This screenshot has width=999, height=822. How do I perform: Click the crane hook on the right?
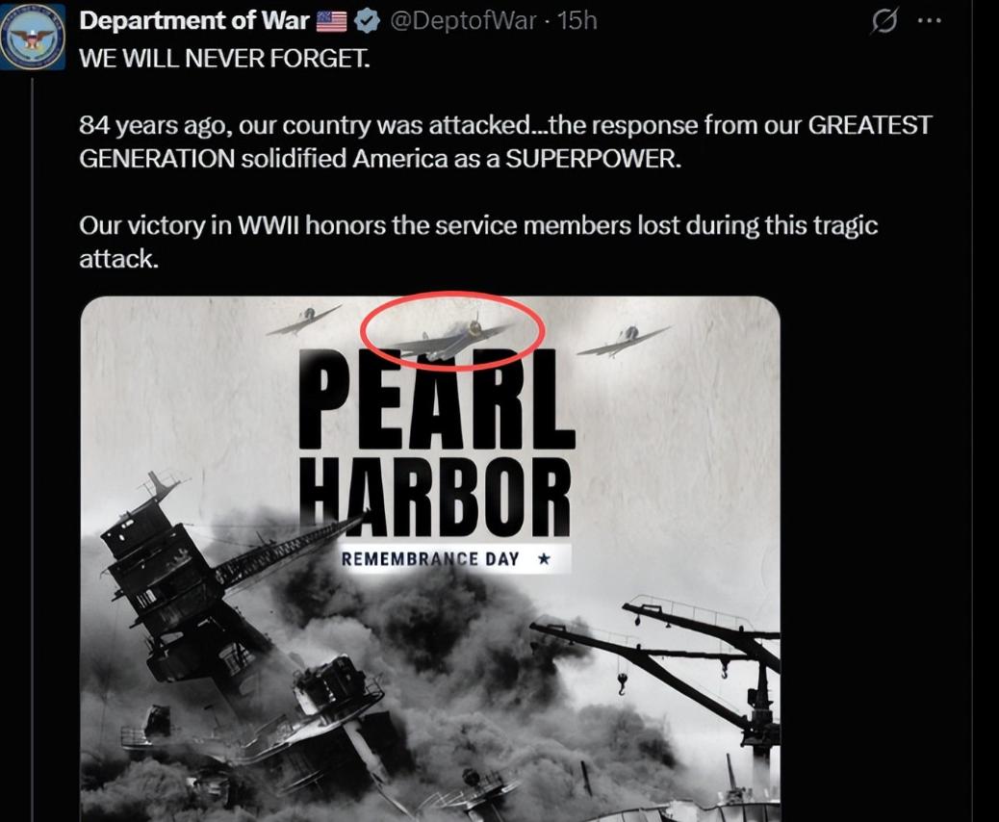tap(622, 683)
